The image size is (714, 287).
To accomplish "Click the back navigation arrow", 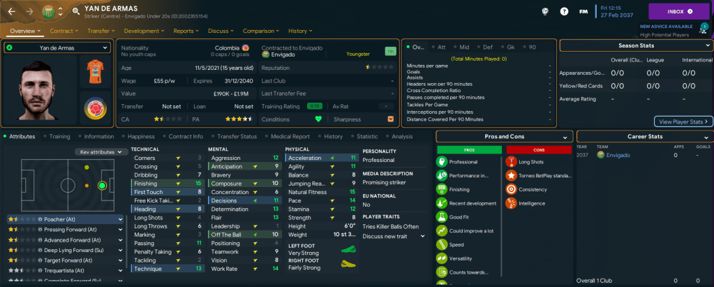I will (10, 11).
